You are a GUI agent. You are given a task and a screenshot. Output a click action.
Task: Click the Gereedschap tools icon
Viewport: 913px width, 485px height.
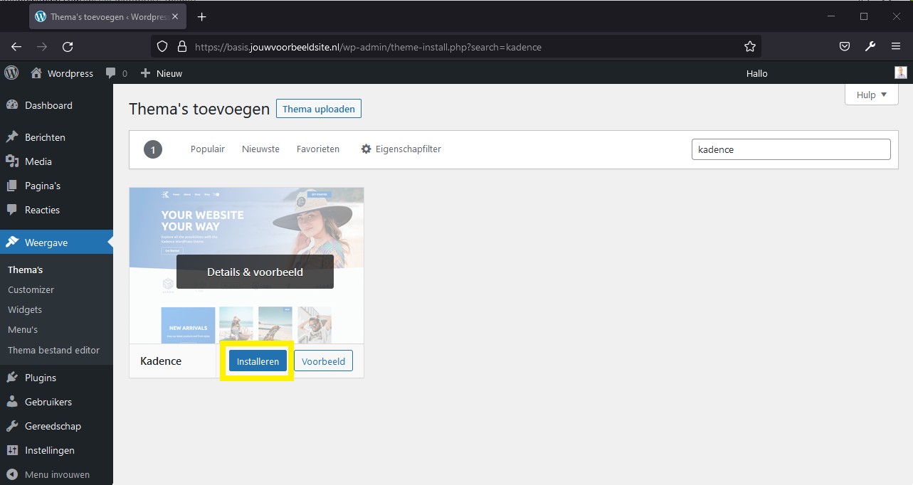14,425
